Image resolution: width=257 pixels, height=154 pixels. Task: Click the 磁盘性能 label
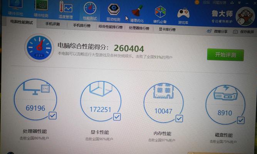pyautogui.click(x=224, y=135)
